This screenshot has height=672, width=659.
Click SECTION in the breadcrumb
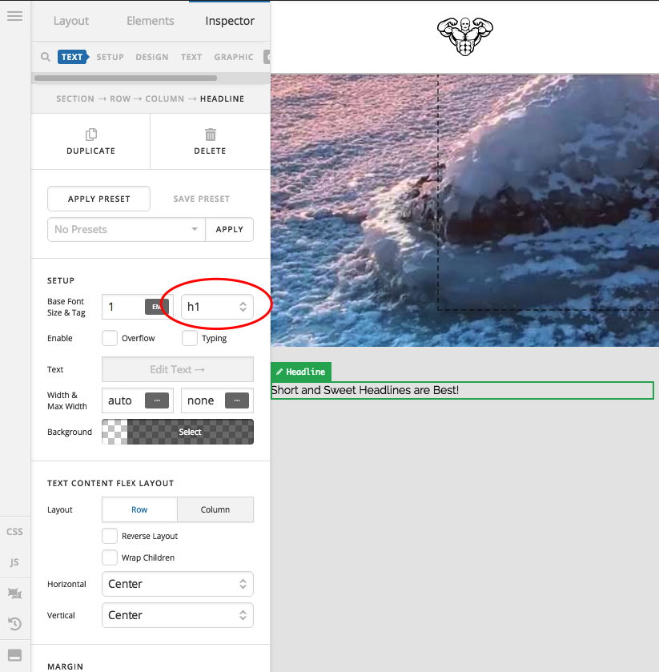coord(75,99)
